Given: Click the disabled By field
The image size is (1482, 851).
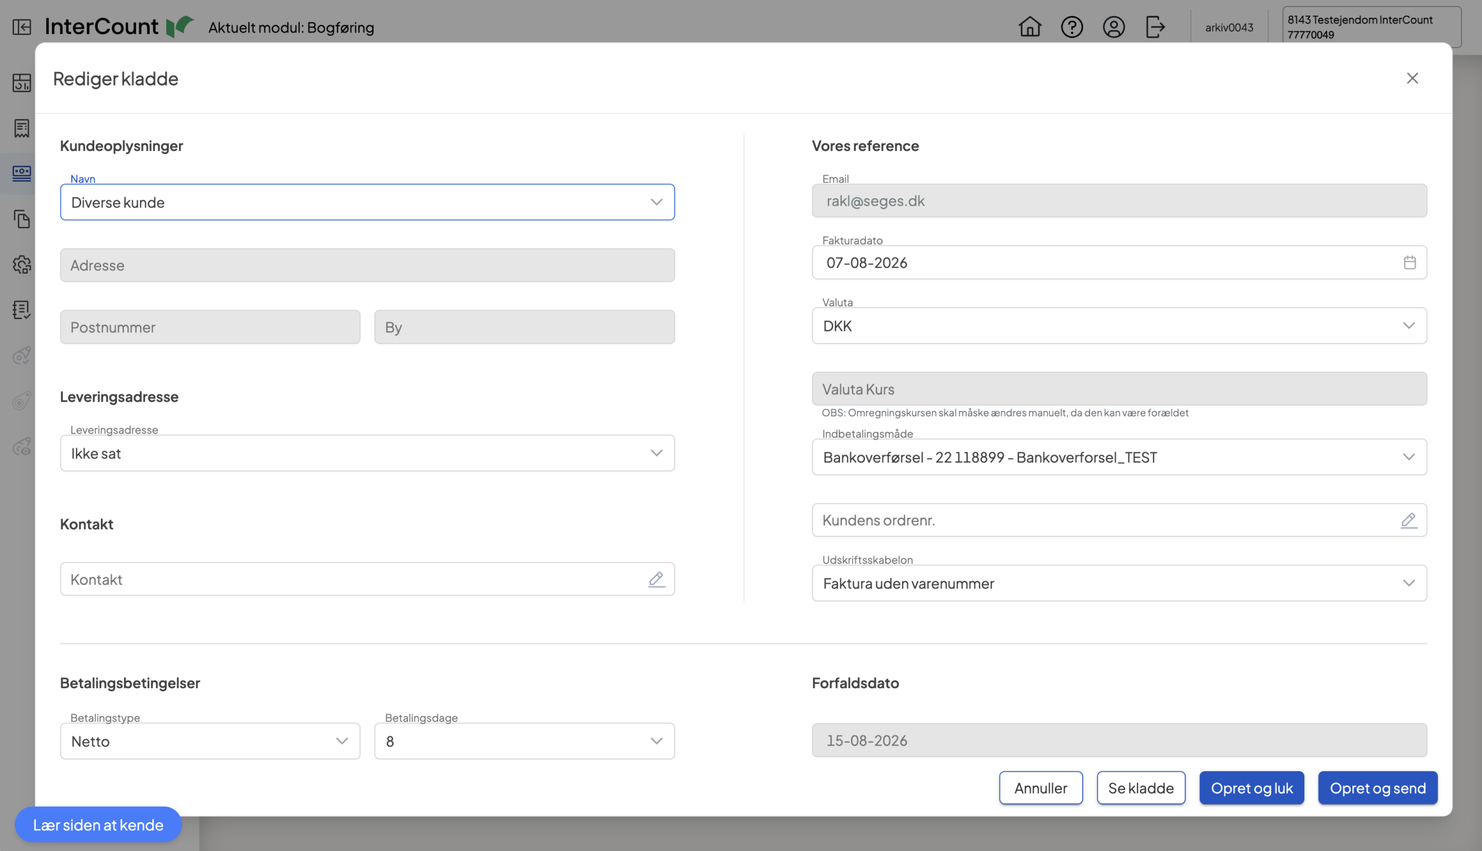Looking at the screenshot, I should tap(524, 327).
